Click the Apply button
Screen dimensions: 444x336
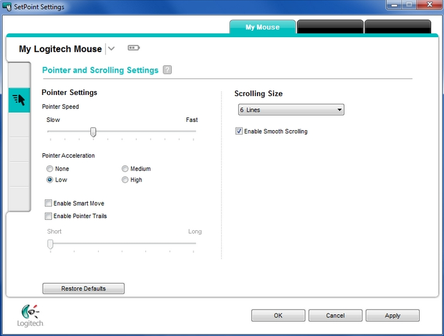pos(393,315)
